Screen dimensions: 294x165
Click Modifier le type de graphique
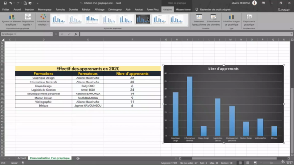point(232,20)
